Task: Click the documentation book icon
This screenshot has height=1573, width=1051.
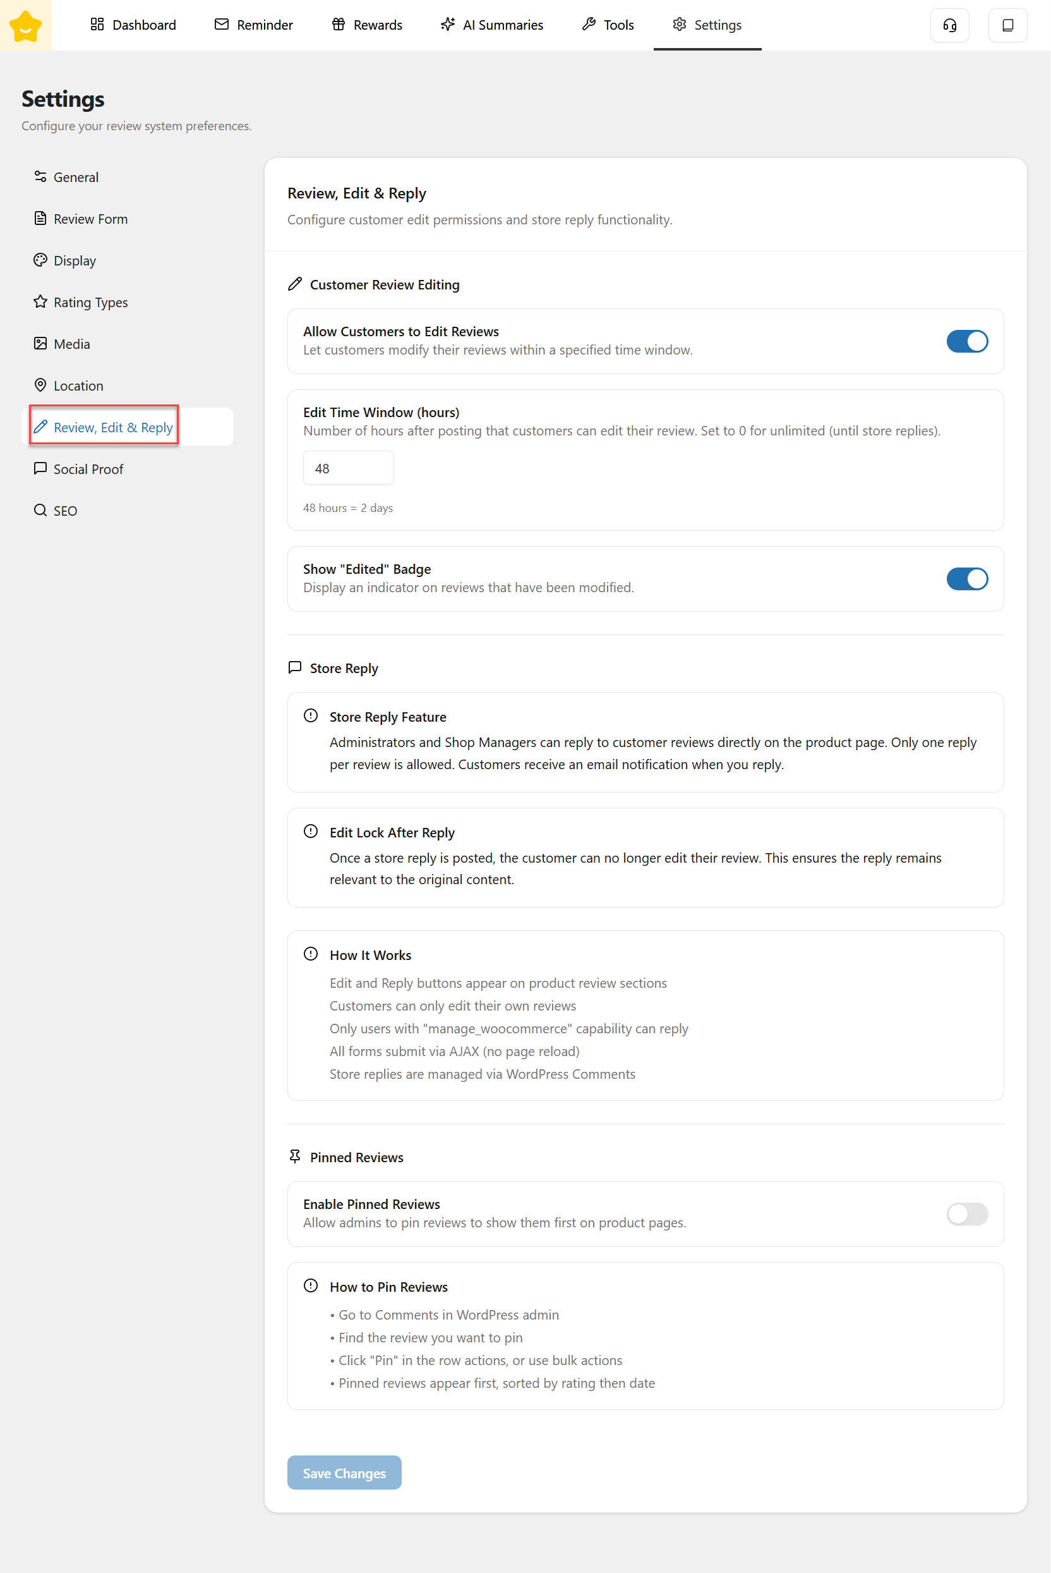Action: 1007,25
